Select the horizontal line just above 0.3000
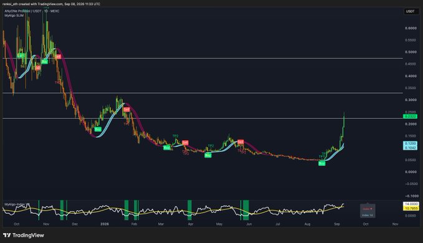 [x=202, y=93]
